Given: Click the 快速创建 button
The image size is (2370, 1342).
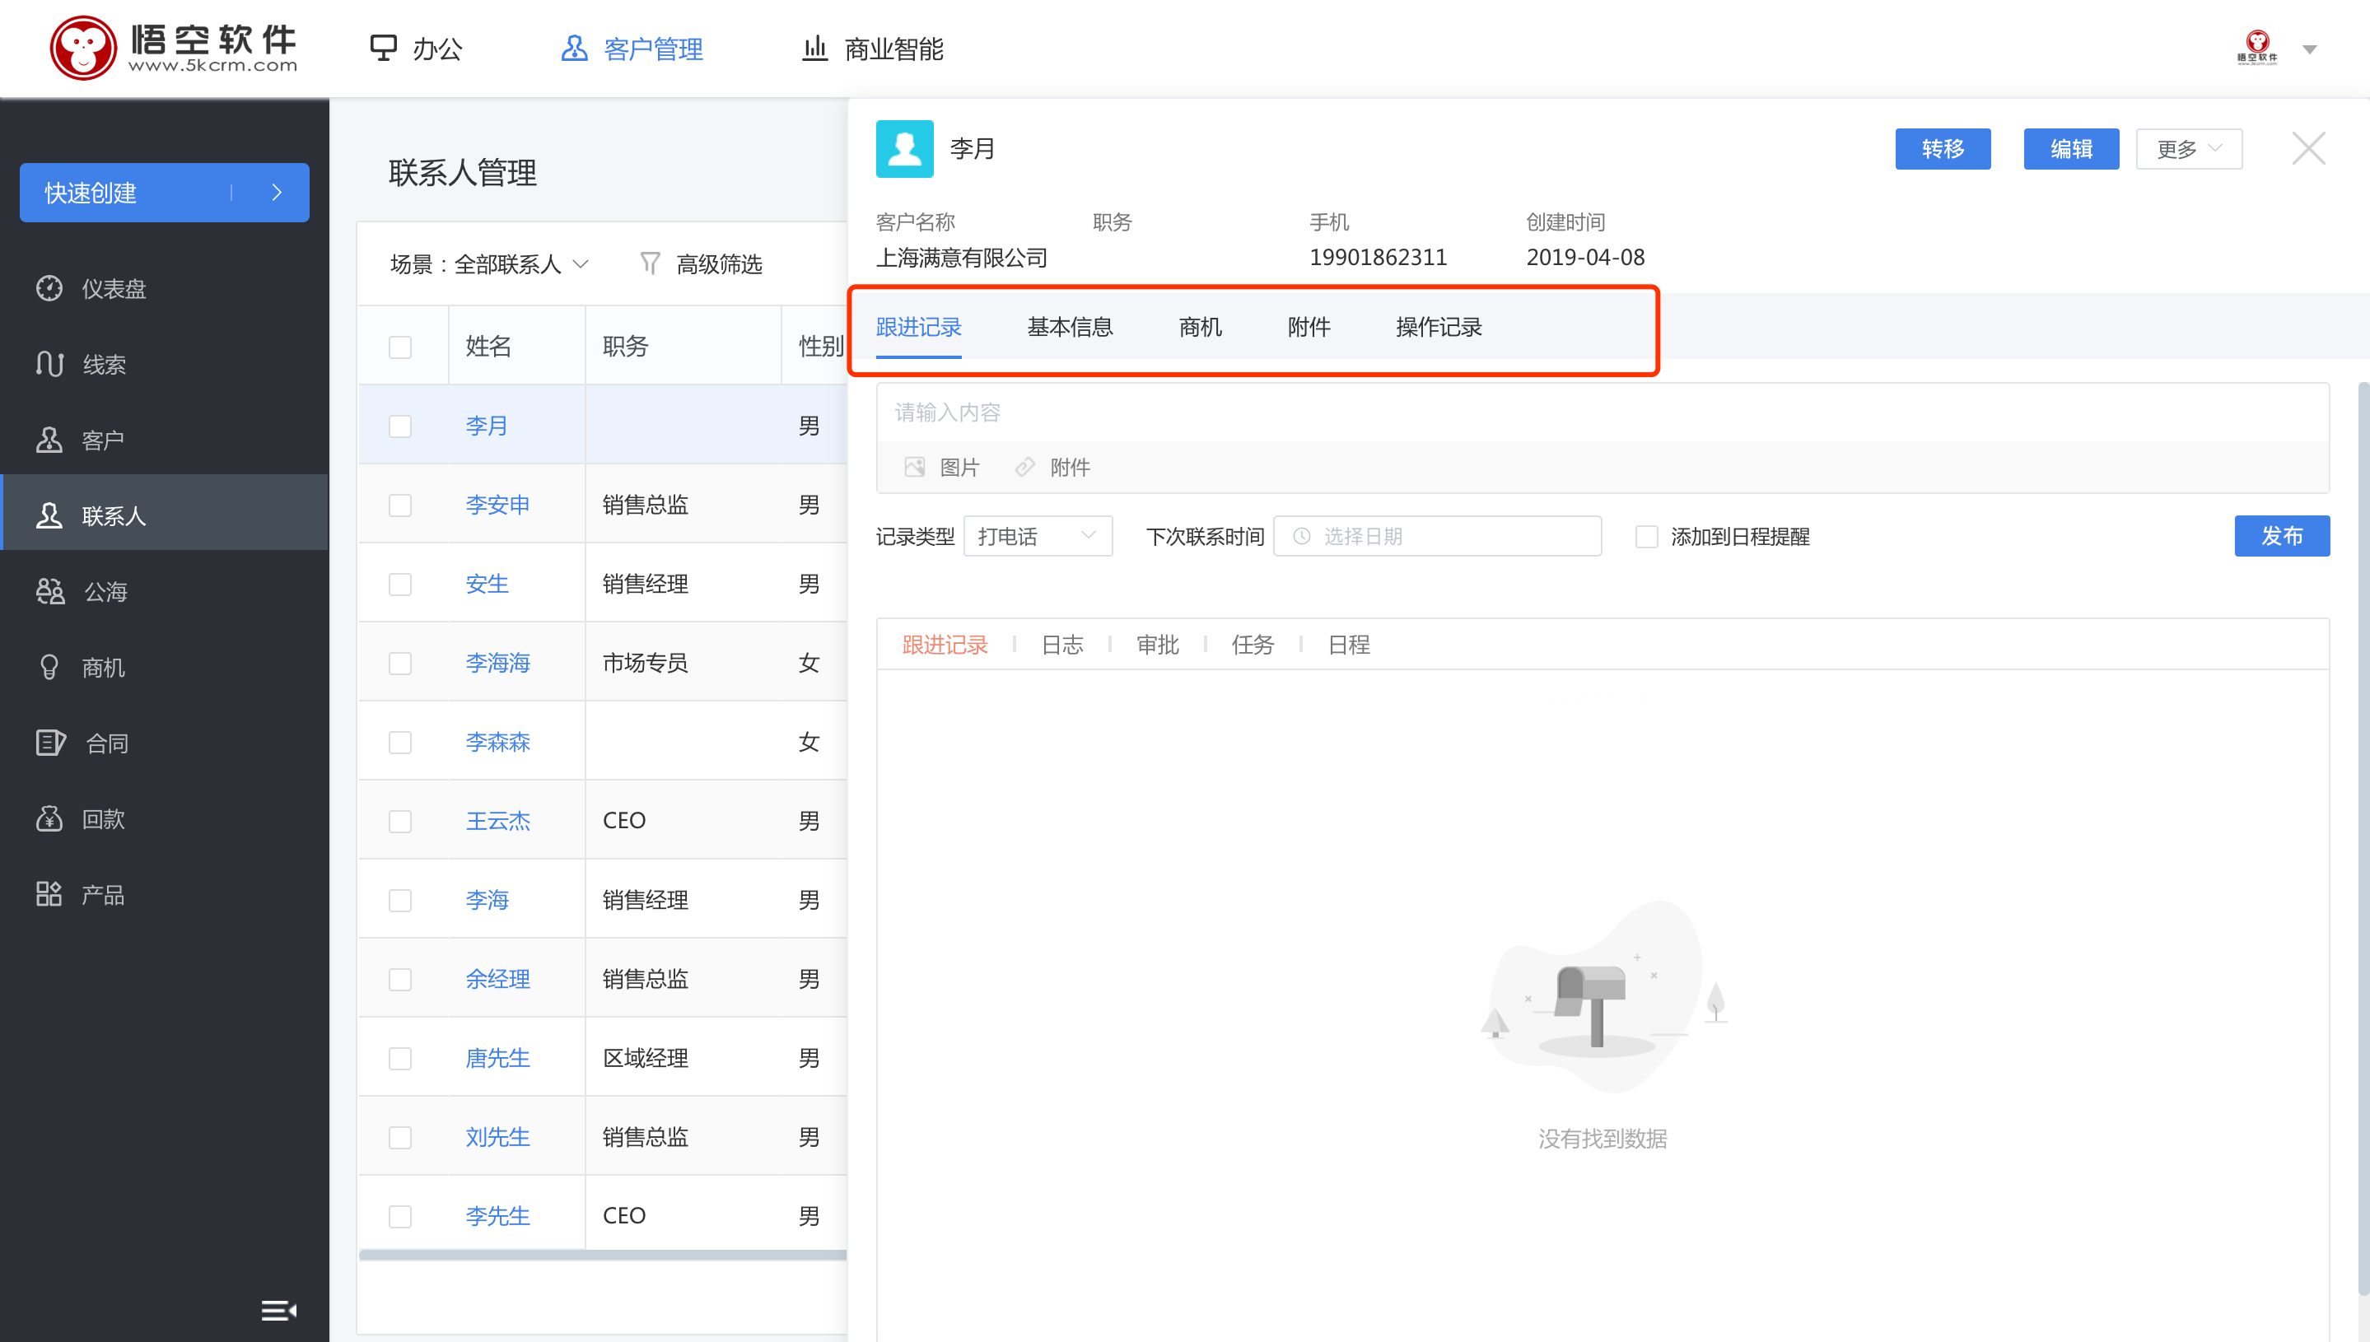Looking at the screenshot, I should [164, 193].
